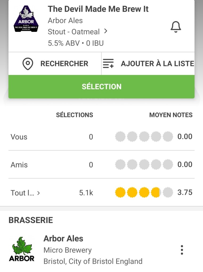Open the Amis selections row
The width and height of the screenshot is (203, 272).
19,165
